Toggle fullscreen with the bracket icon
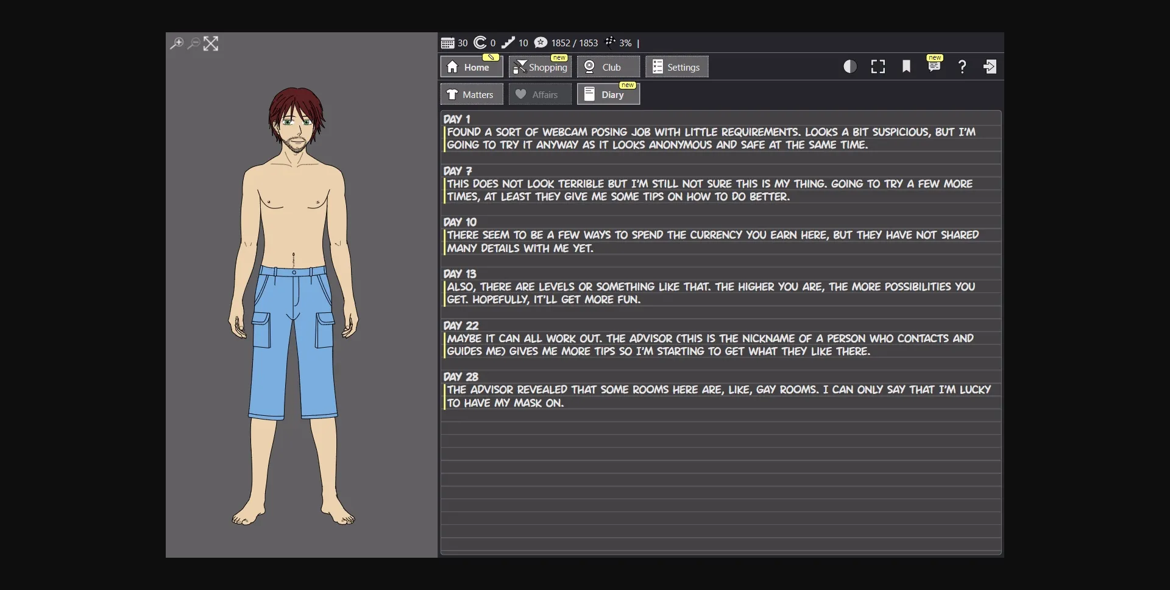The width and height of the screenshot is (1170, 590). pos(877,66)
